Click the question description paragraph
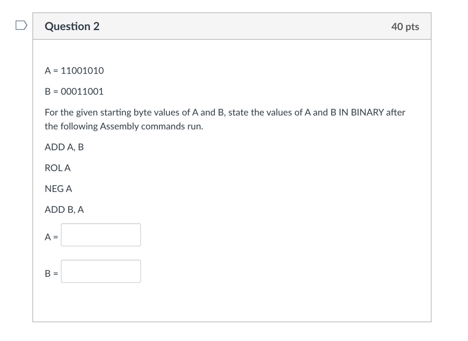 coord(225,119)
